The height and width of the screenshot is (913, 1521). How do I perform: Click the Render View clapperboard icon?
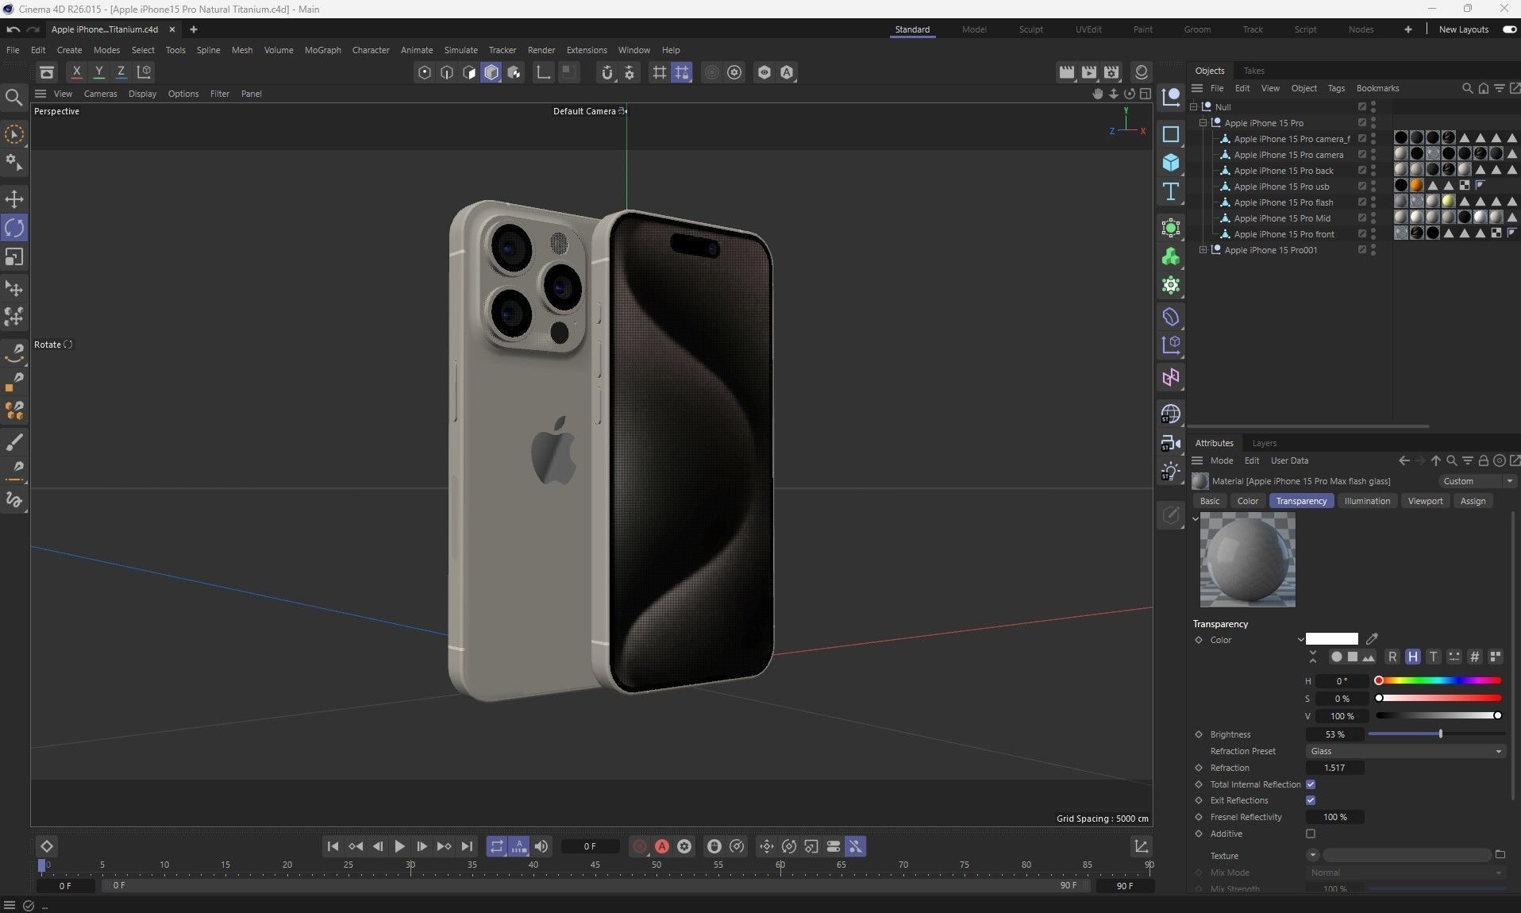pos(1066,72)
